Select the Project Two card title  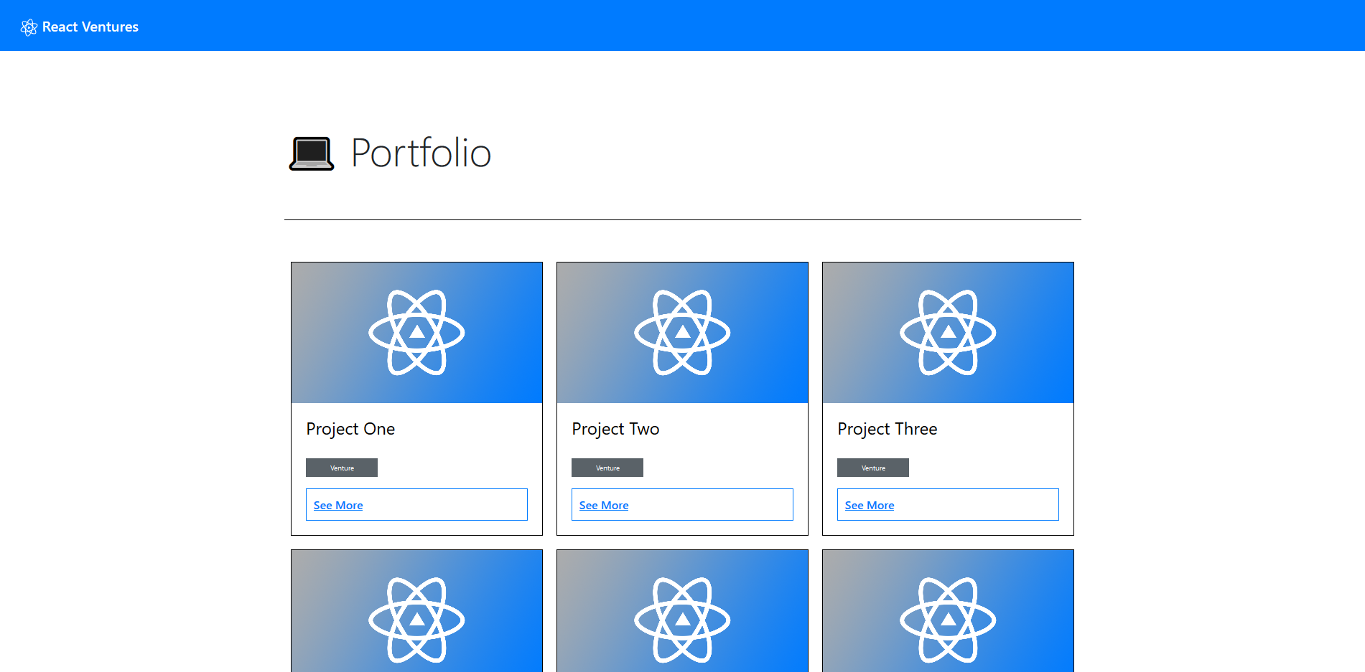[615, 429]
